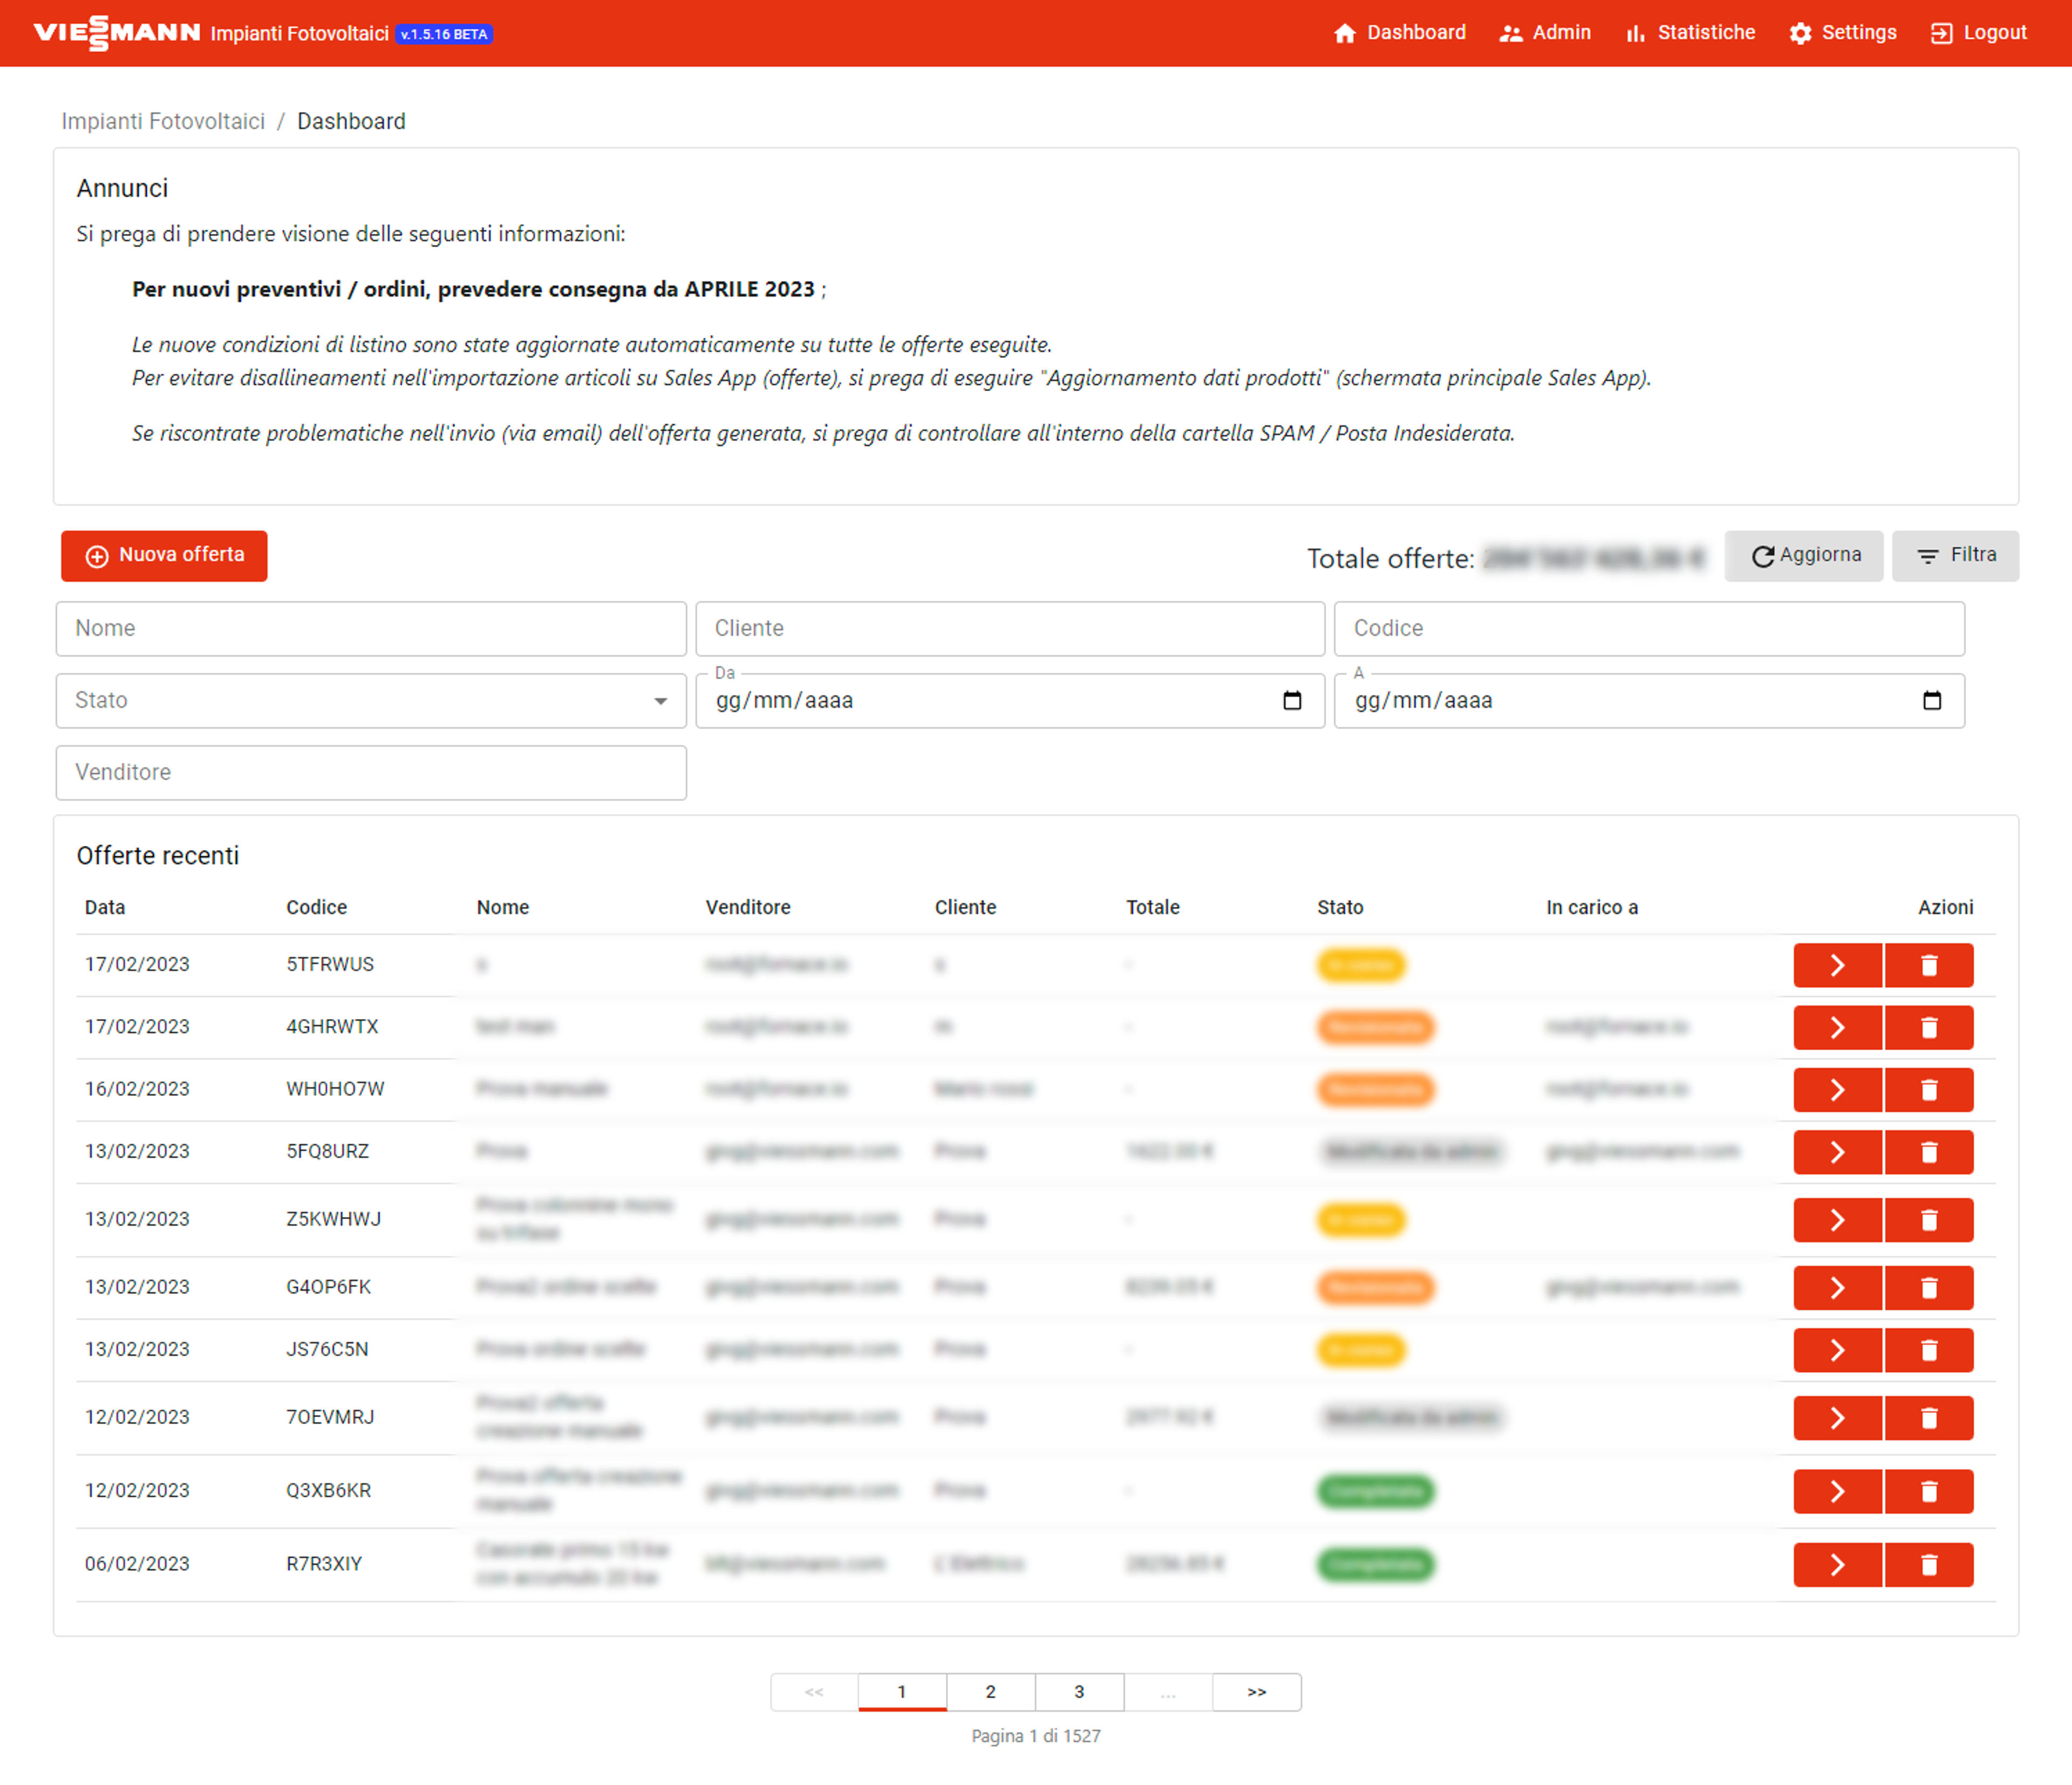Open the A date picker calendar icon
Viewport: 2072px width, 1785px height.
(1932, 700)
